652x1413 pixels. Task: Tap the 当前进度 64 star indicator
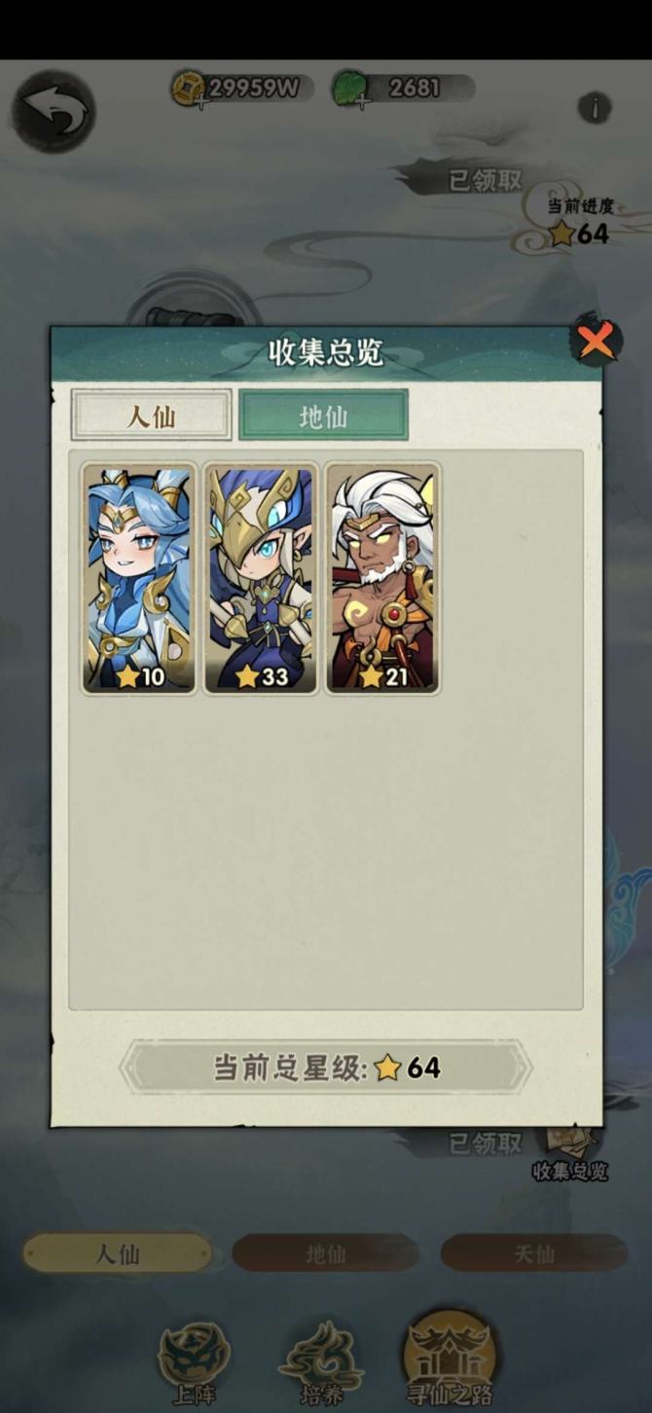(x=581, y=222)
